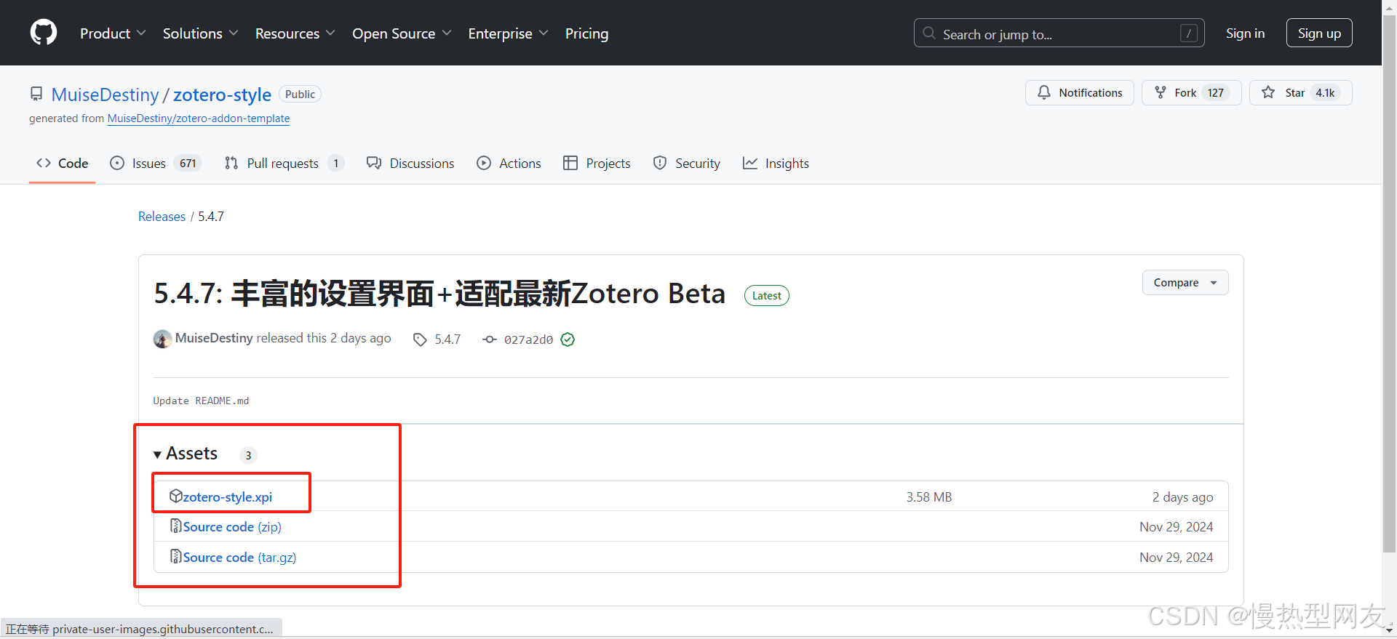The image size is (1397, 639).
Task: Switch to the Code tab
Action: pos(63,164)
